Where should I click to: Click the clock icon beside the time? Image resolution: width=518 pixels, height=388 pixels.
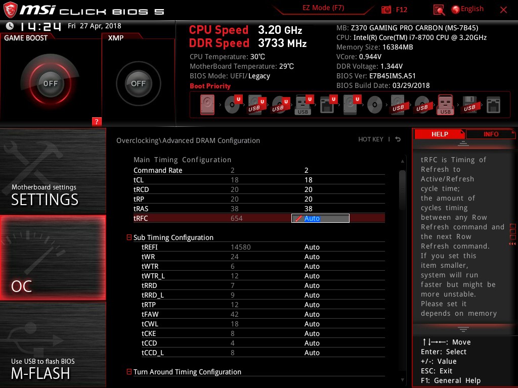tap(10, 26)
